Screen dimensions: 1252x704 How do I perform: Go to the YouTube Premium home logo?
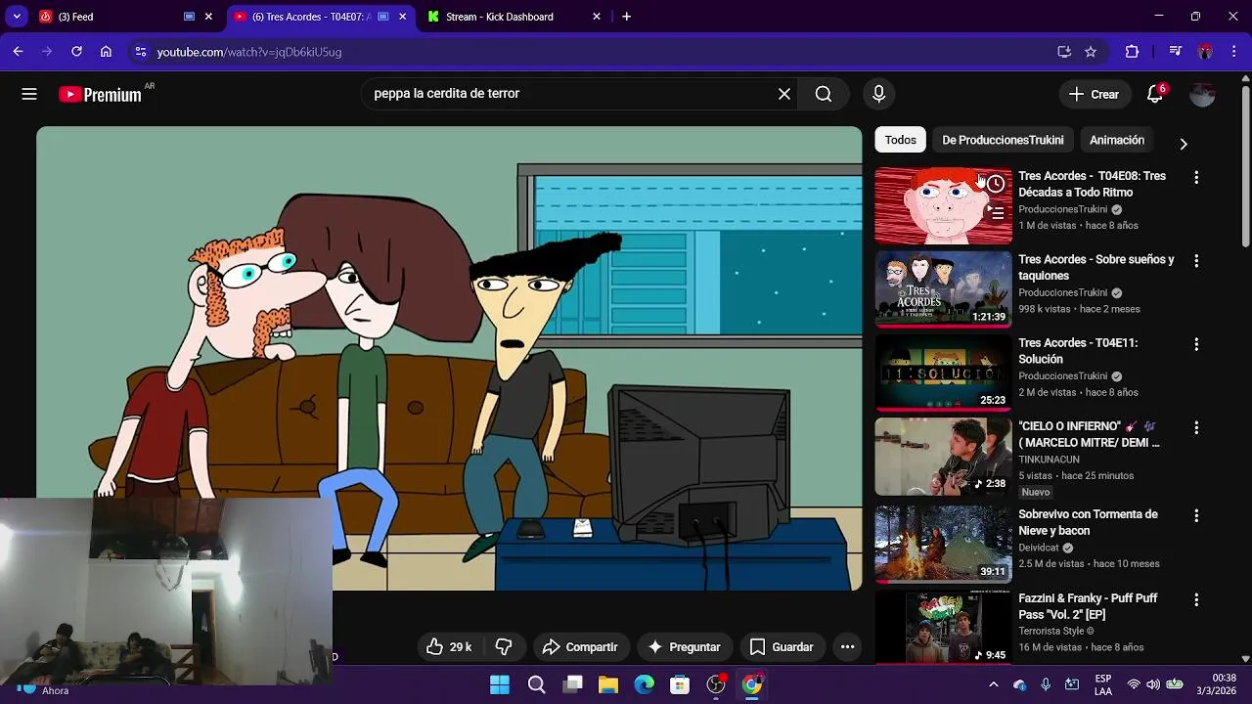point(100,94)
